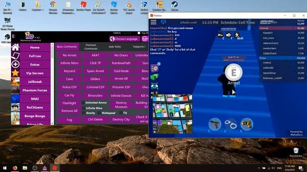The height and width of the screenshot is (172, 307).
Task: Click the No Arrest button
Action: point(69,55)
